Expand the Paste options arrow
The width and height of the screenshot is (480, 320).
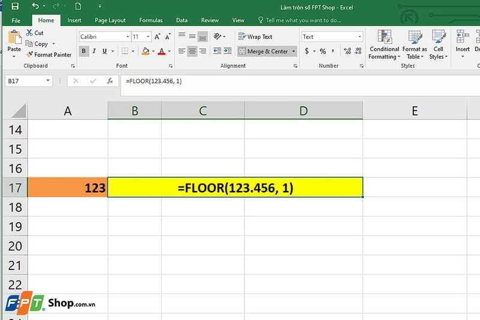[14, 56]
